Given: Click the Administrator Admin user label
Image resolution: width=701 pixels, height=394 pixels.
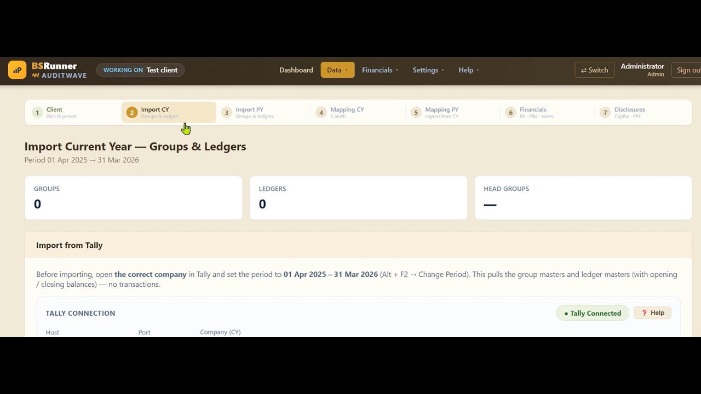Looking at the screenshot, I should pyautogui.click(x=642, y=70).
